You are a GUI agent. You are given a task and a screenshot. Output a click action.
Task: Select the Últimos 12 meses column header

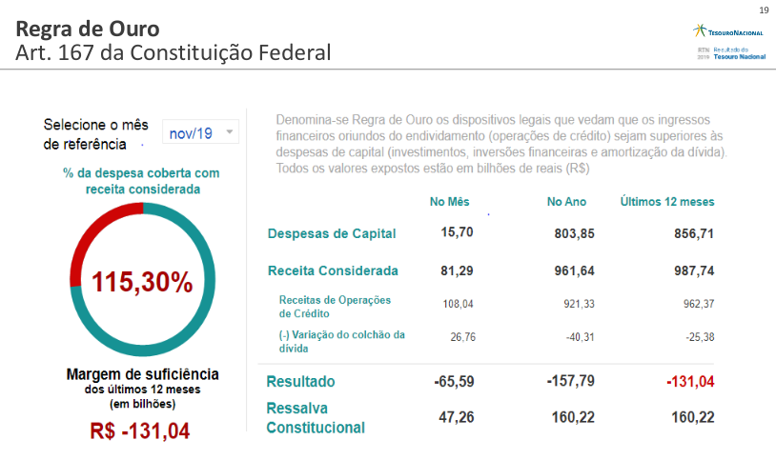pyautogui.click(x=666, y=202)
